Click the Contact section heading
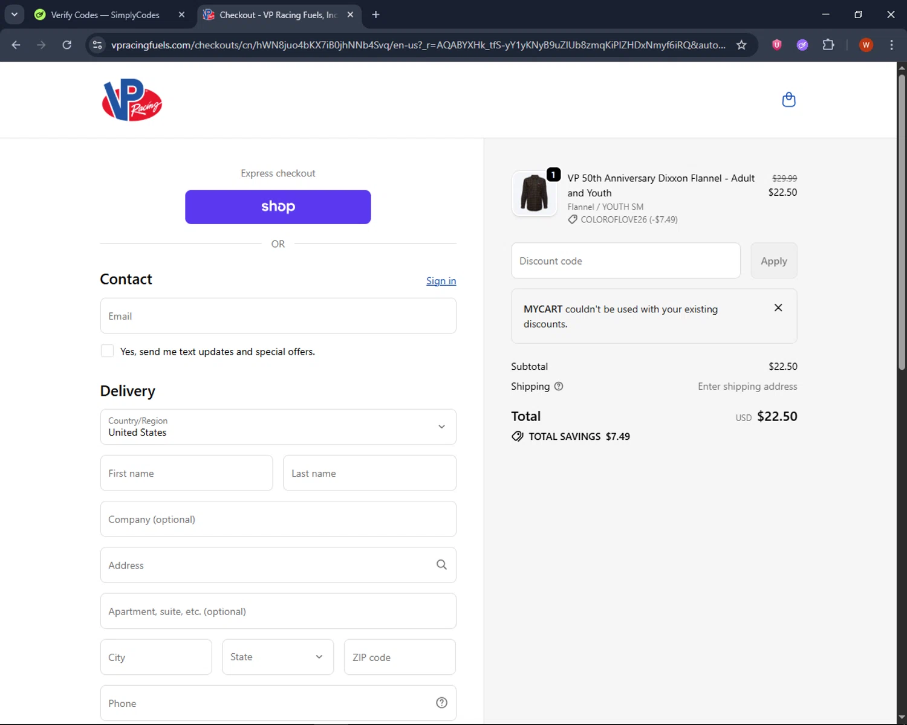Screen dimensions: 907x725 point(126,279)
